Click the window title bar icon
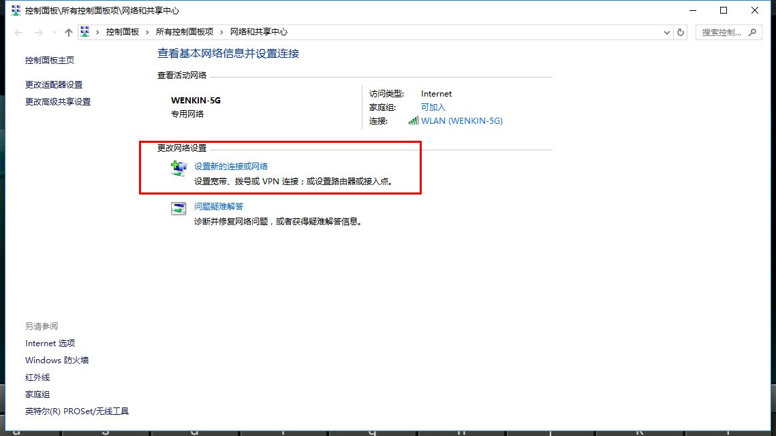 pos(16,10)
